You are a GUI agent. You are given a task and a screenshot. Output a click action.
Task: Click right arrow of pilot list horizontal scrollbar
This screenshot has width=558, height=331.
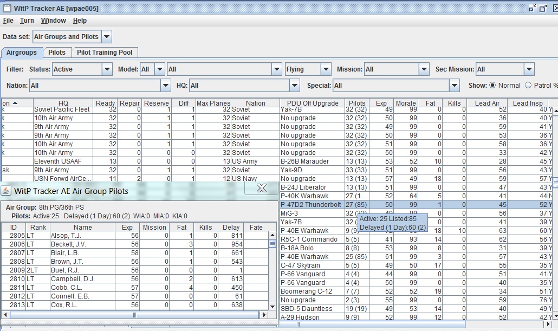coord(264,315)
